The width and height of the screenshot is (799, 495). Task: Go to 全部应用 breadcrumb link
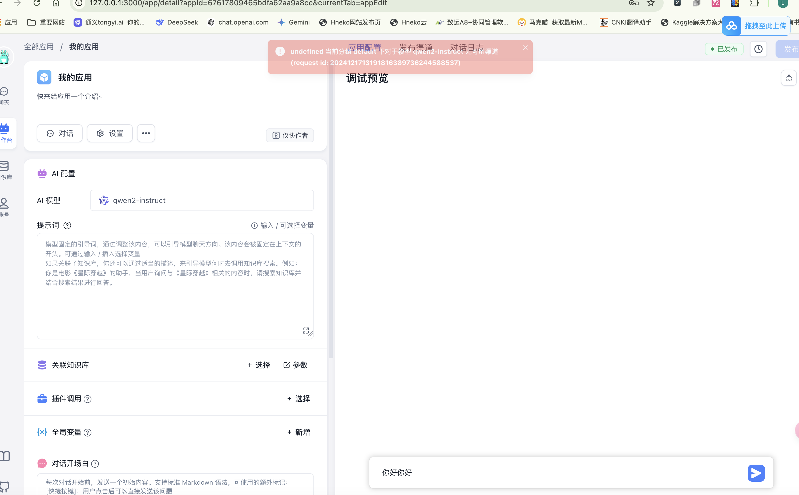(39, 47)
